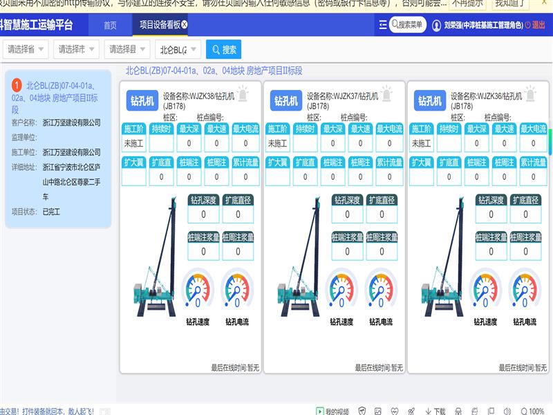Close the 项目设备看板 tab

pyautogui.click(x=185, y=24)
